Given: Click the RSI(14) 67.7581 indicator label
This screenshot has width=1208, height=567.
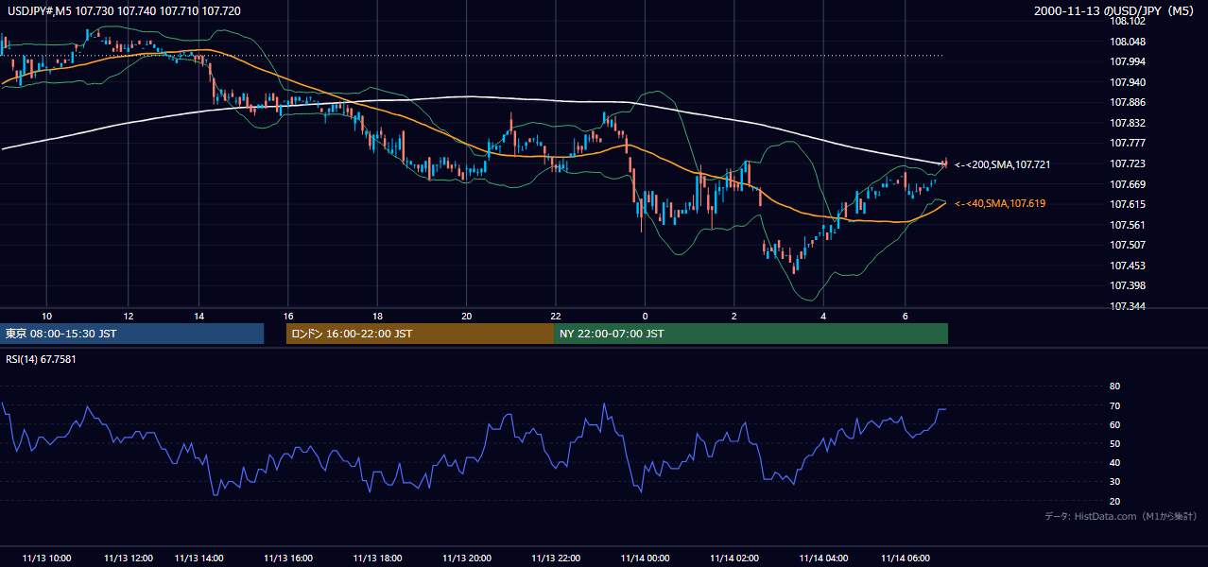Looking at the screenshot, I should pyautogui.click(x=41, y=359).
